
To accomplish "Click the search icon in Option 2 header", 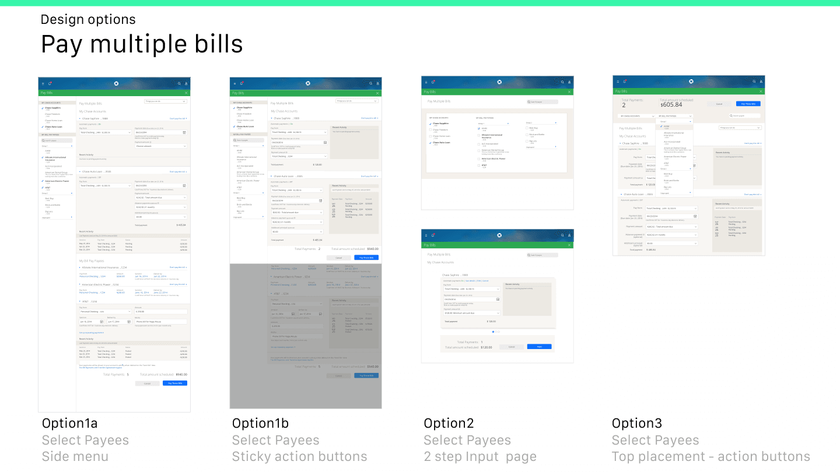I will [562, 82].
